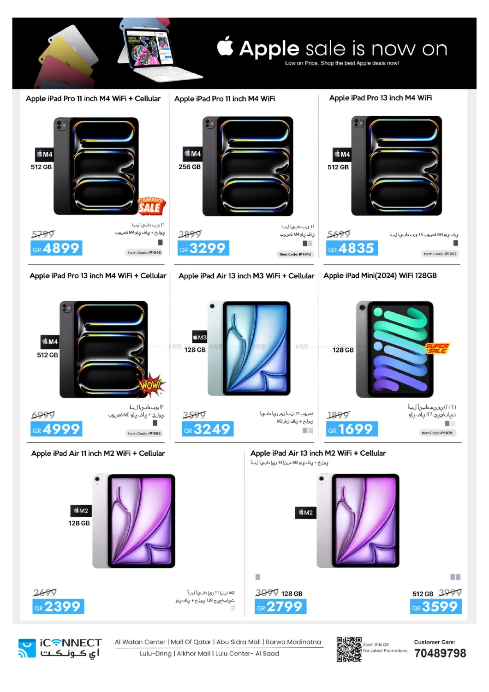Click the iConnect logo icon at the bottom

pos(27,648)
